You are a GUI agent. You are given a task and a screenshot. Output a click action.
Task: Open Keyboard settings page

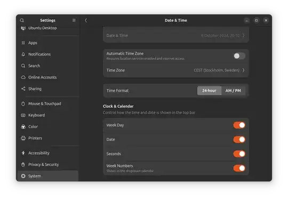coord(48,115)
